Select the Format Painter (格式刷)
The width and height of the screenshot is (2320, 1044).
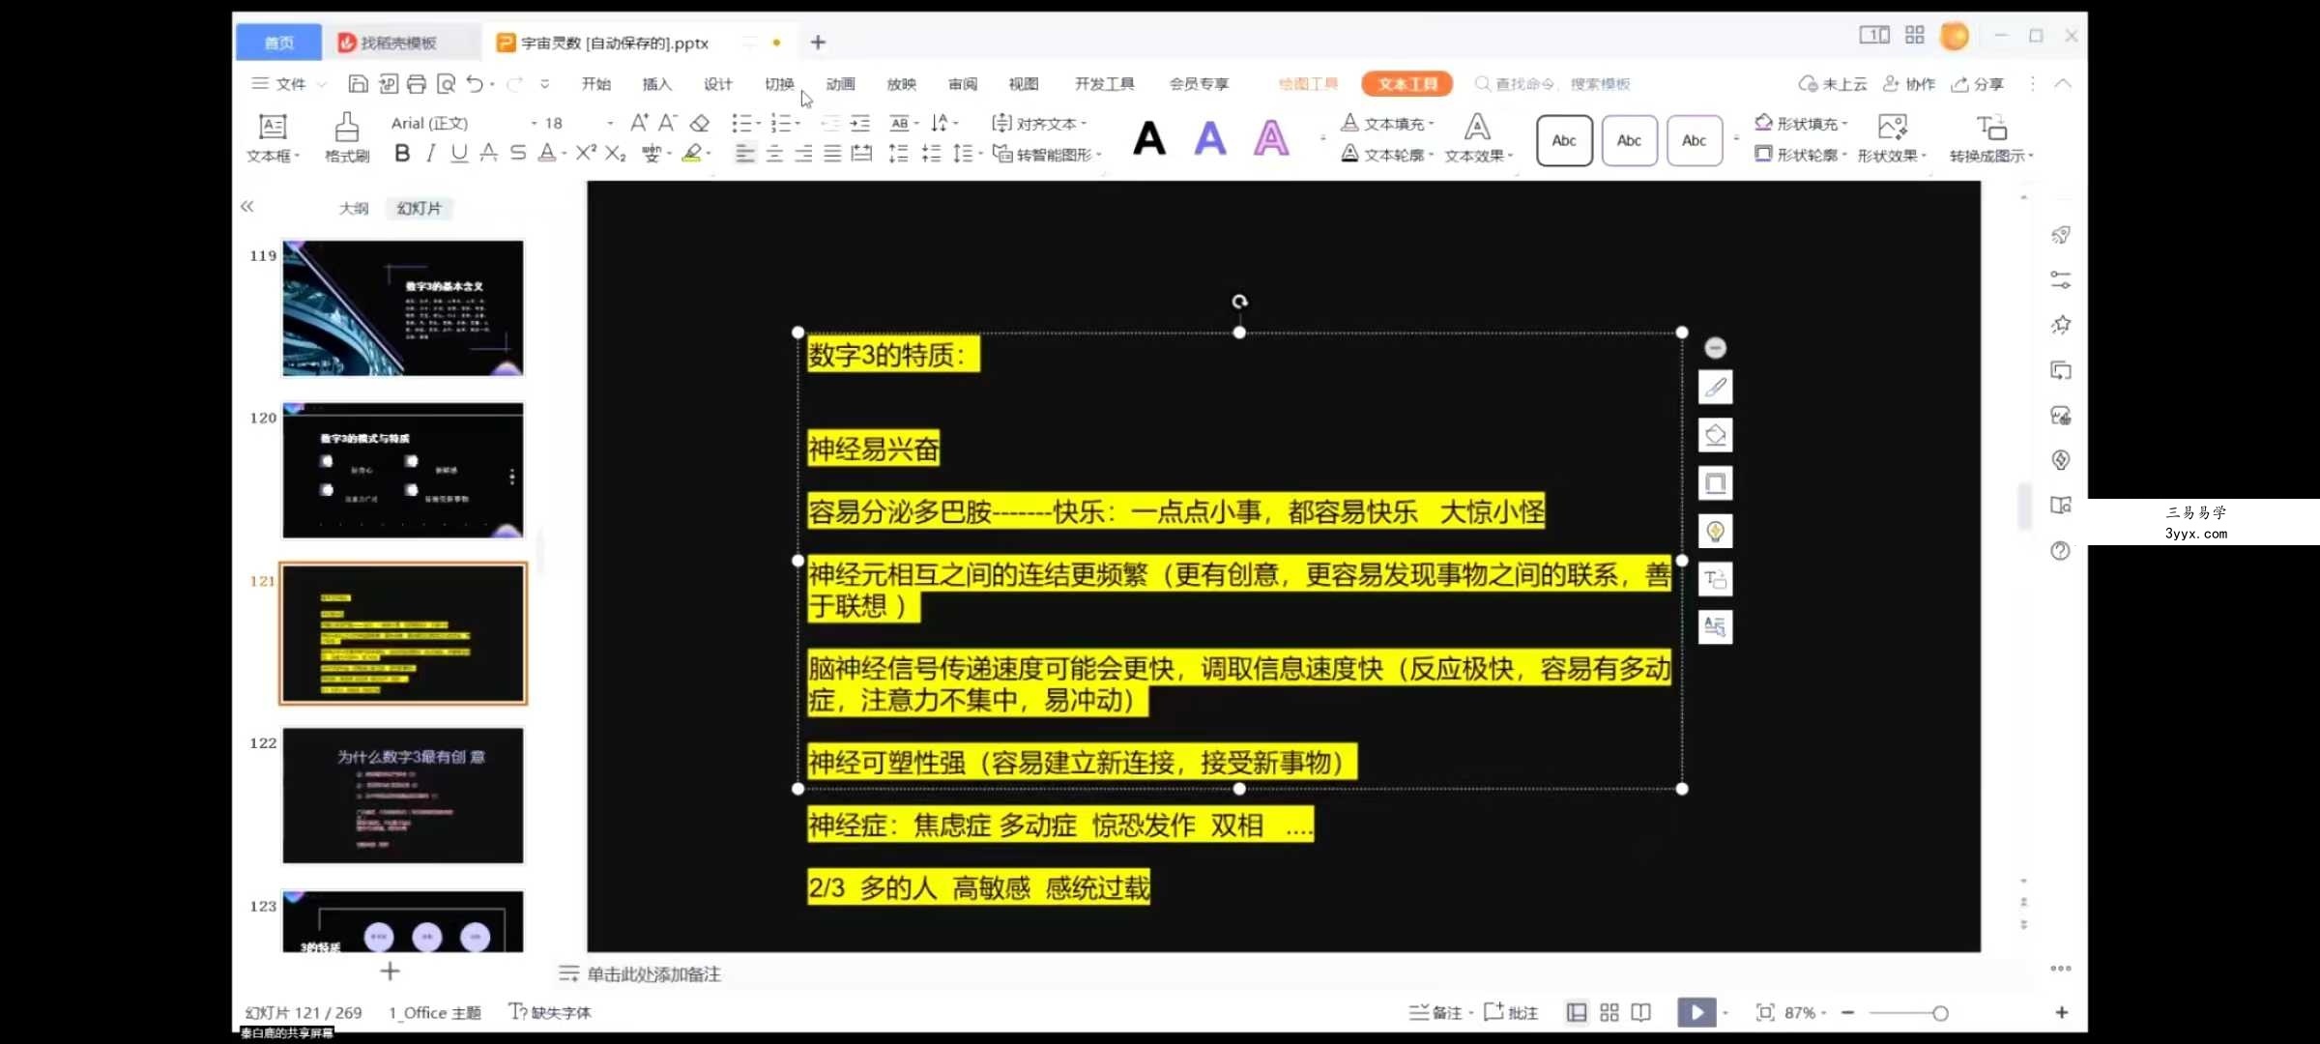coord(347,138)
